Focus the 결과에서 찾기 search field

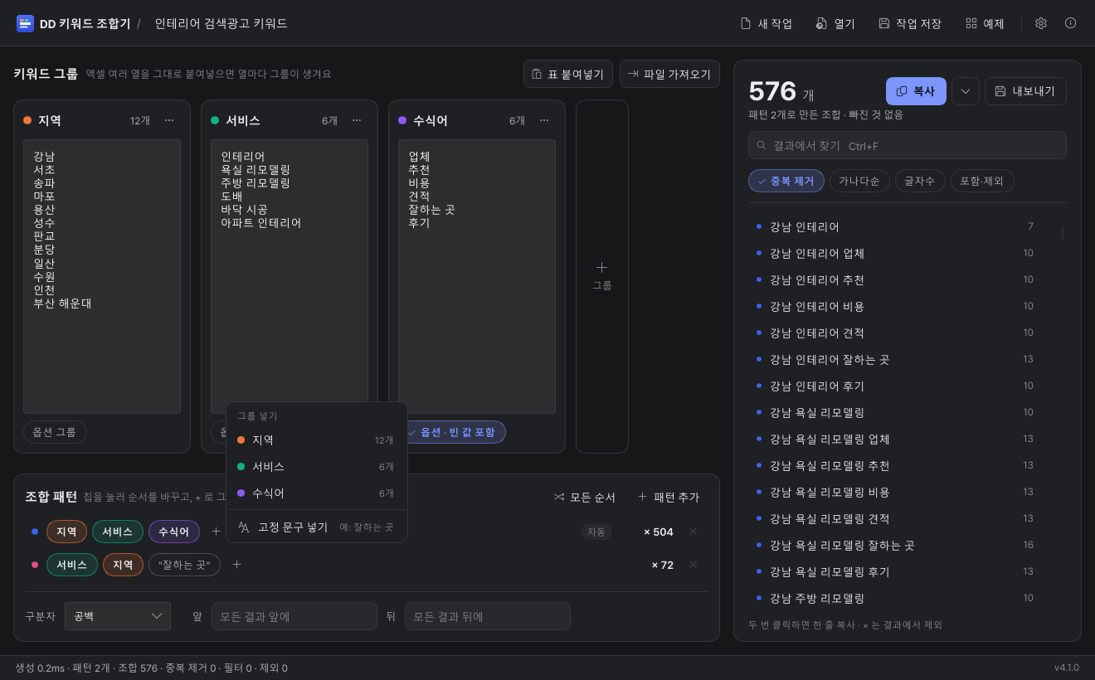click(908, 145)
